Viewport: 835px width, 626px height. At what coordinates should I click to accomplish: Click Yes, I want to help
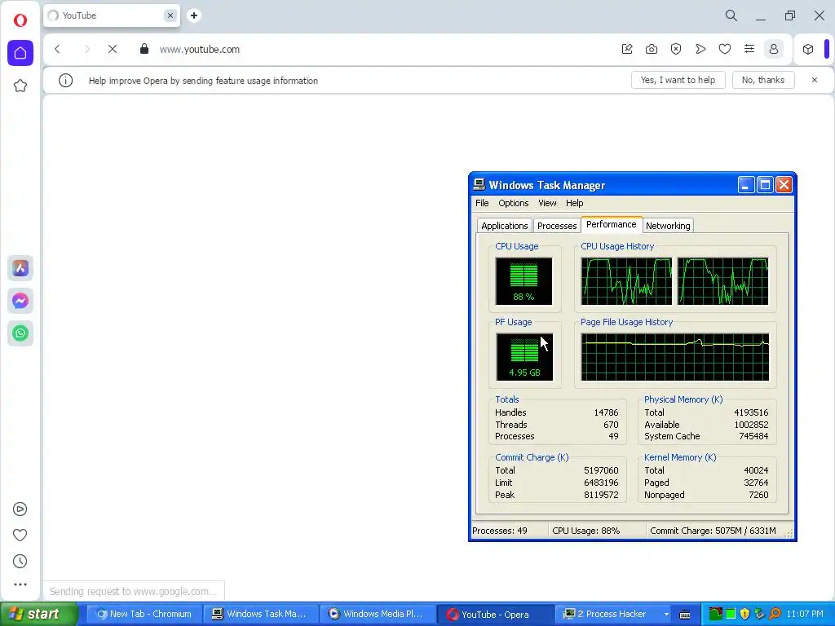(x=678, y=80)
